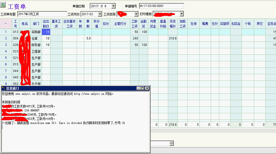Maximize the 信息窗口 message window
This screenshot has height=154, width=276.
click(x=142, y=88)
